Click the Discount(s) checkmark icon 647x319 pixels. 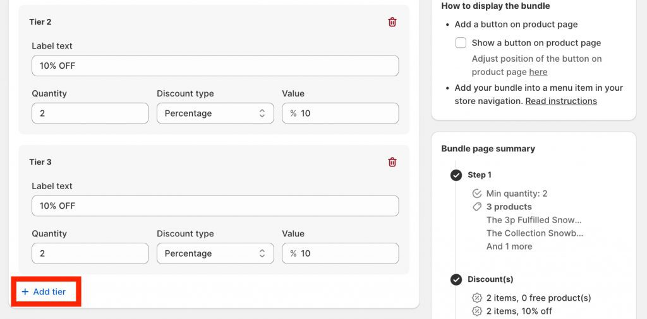tap(456, 279)
